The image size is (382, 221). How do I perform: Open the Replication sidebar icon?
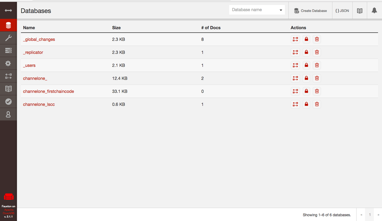pos(8,76)
